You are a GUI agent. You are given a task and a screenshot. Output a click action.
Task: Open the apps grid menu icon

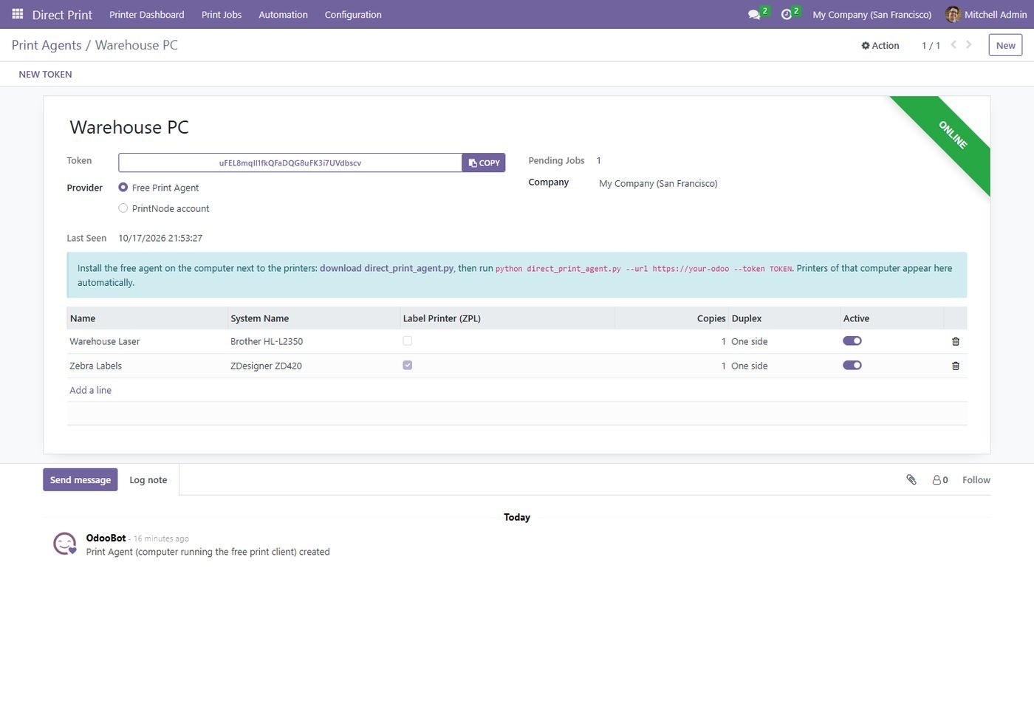[18, 14]
